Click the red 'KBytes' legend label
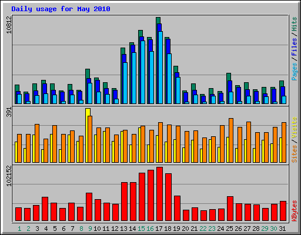This screenshot has width=301, height=235. [295, 211]
